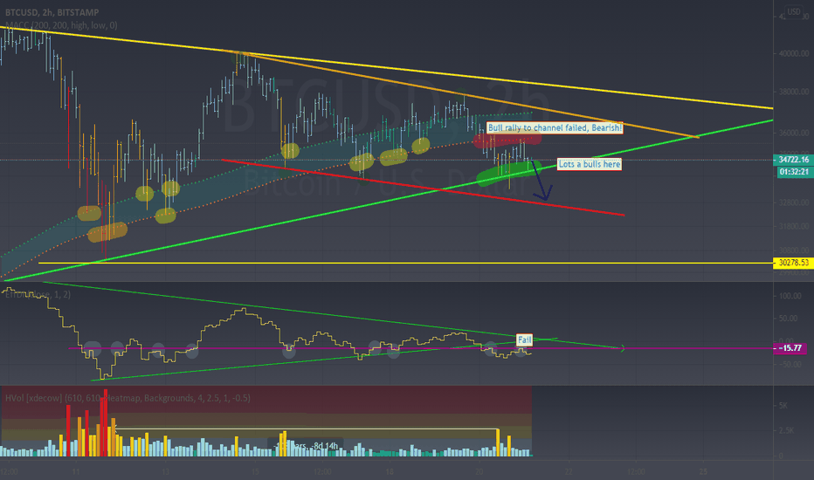
Task: Open the USD currency selector on price axis
Action: [794, 11]
